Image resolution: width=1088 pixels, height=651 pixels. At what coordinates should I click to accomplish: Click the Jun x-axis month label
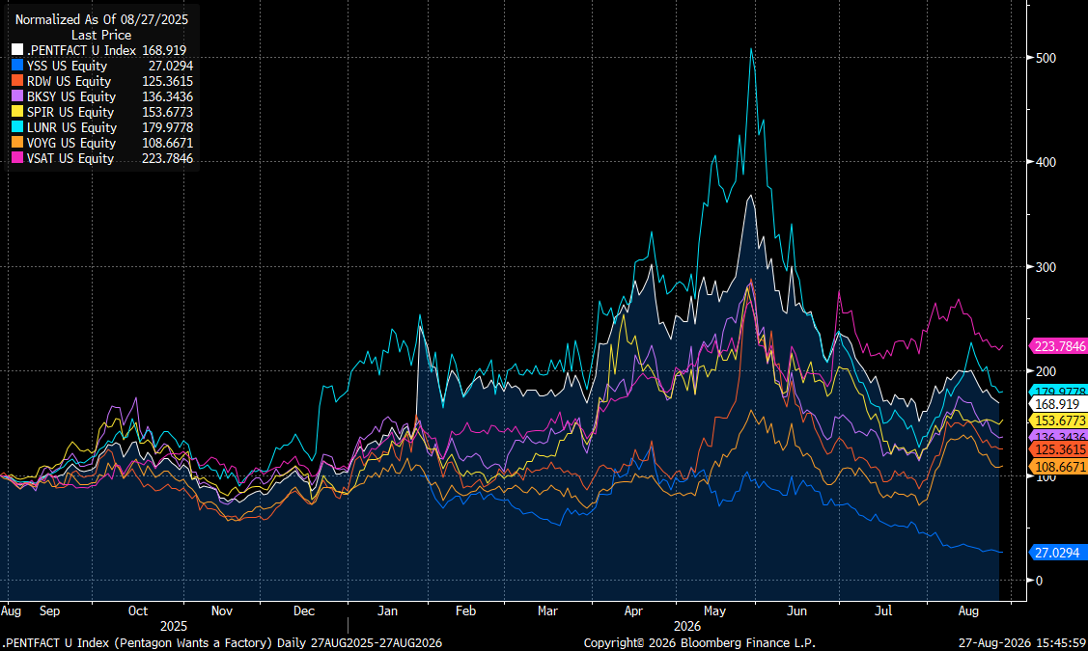796,610
